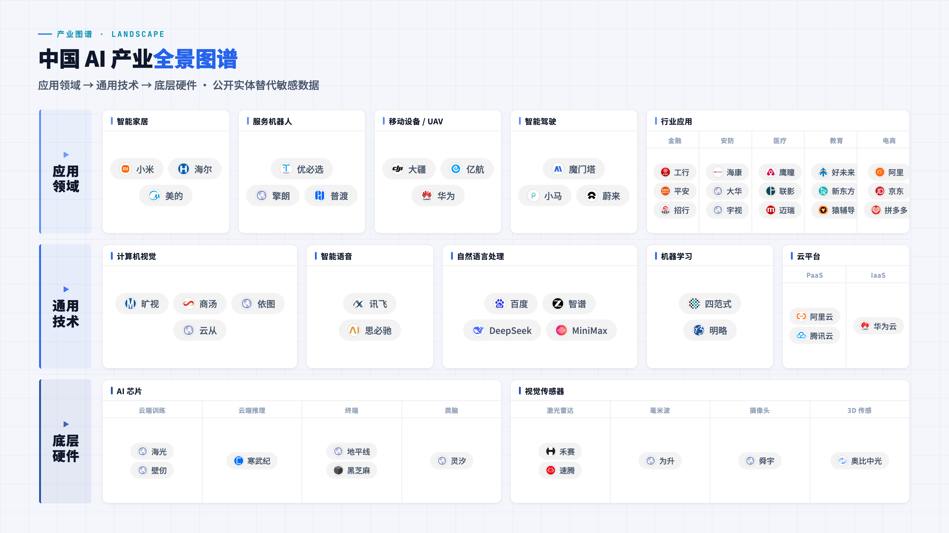Click the UBTECH logo icon beside 优必选
Viewport: 949px width, 533px height.
point(286,169)
